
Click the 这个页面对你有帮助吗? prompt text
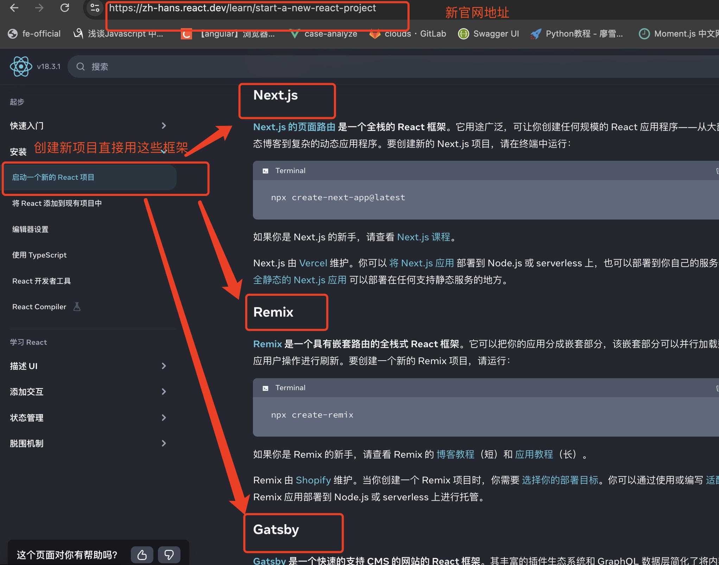coord(67,555)
